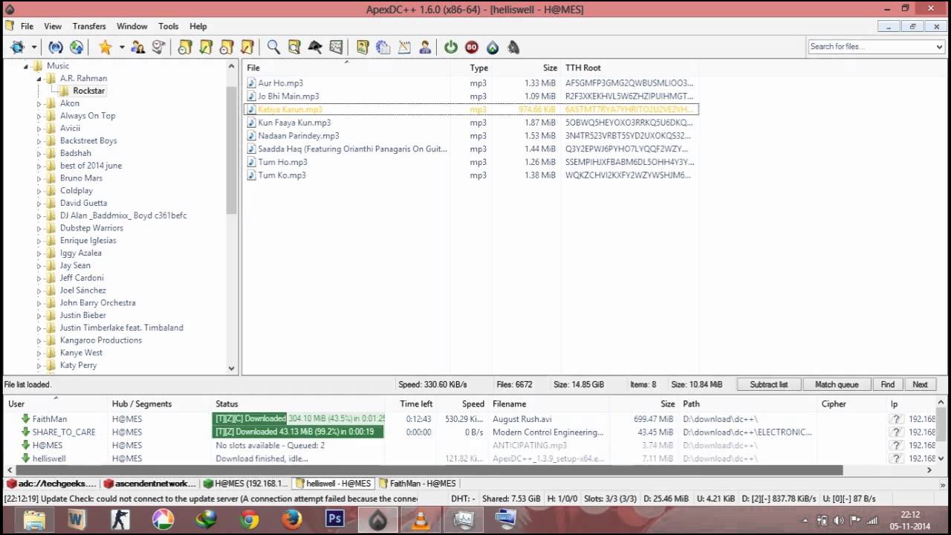Click the Search for files input field
The image size is (951, 535).
[870, 47]
